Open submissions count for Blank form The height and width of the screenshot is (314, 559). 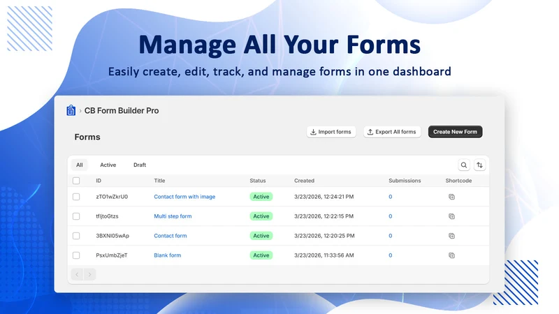(x=391, y=255)
